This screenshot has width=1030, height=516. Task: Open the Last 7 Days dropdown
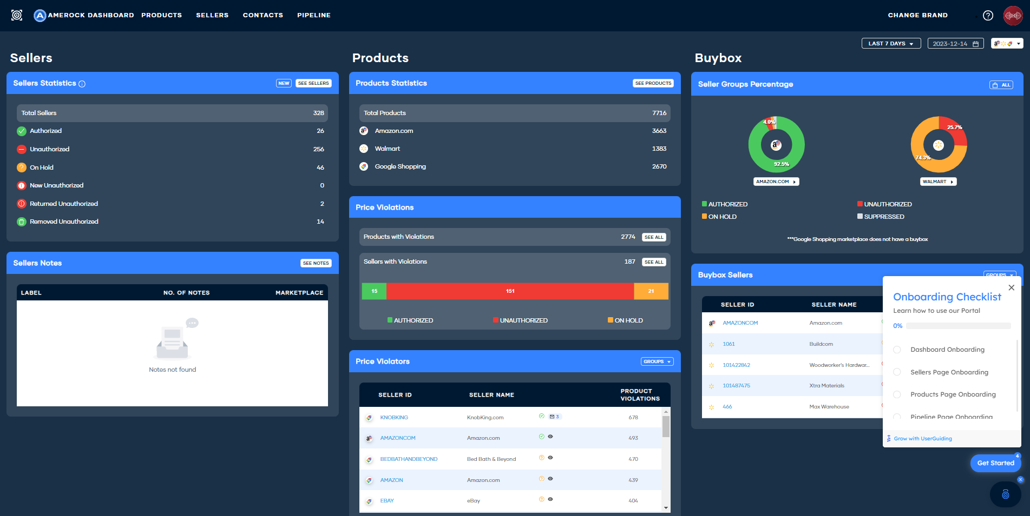(x=891, y=44)
